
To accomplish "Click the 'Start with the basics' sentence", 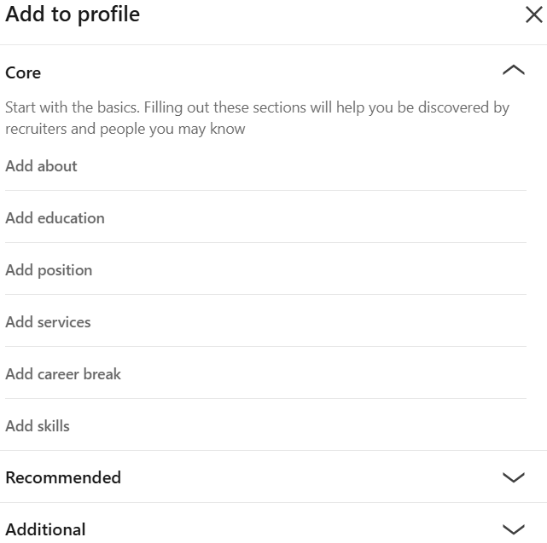I will [72, 108].
